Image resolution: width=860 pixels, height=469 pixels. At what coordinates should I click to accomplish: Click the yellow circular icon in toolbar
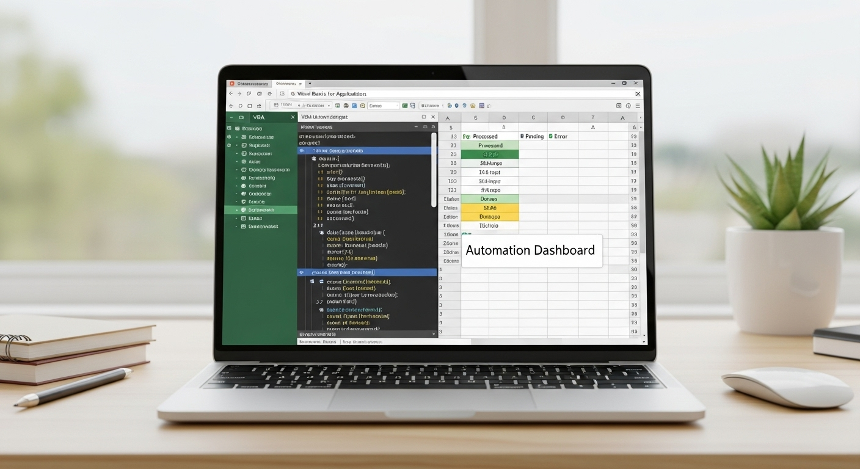[363, 106]
